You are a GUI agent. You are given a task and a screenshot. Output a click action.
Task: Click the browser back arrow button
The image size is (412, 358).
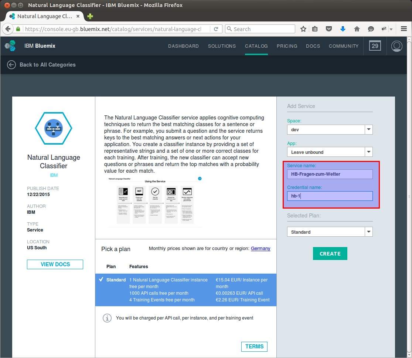(8, 29)
